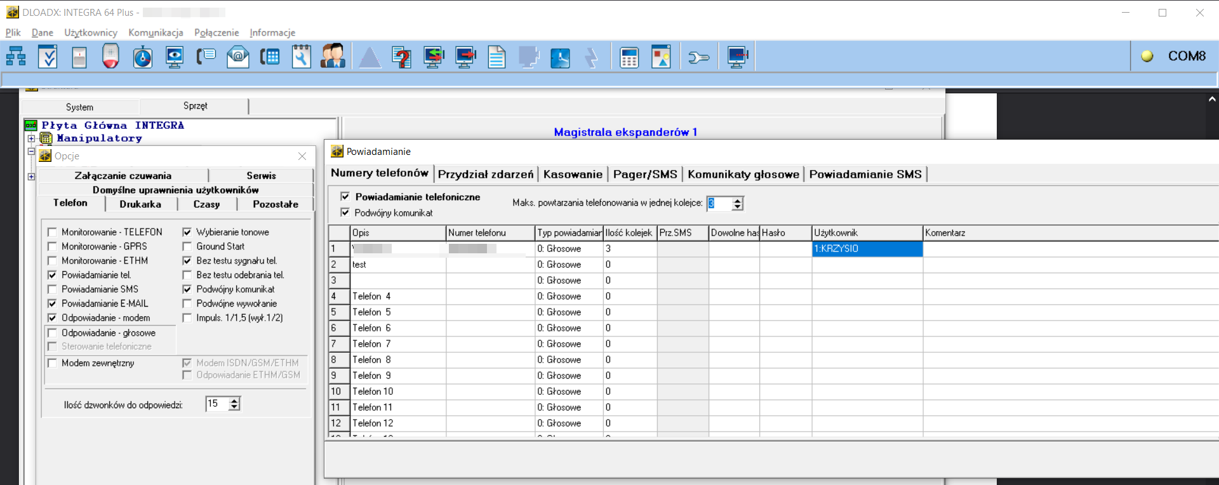Toggle Monitorowanie - GPRS checkbox
The width and height of the screenshot is (1219, 485).
(x=52, y=246)
